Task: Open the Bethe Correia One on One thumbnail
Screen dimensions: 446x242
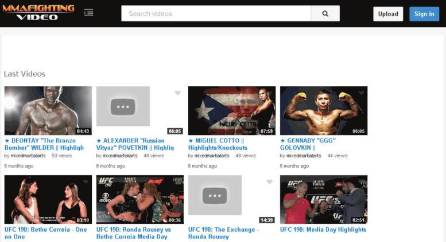Action: click(48, 200)
